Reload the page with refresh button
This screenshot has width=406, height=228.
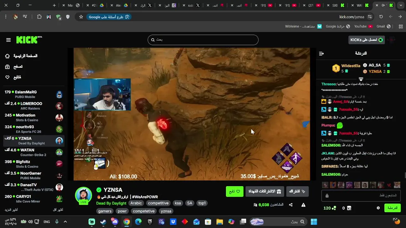point(381,17)
